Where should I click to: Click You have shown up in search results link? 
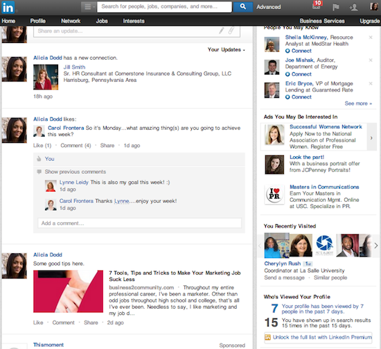326,323
